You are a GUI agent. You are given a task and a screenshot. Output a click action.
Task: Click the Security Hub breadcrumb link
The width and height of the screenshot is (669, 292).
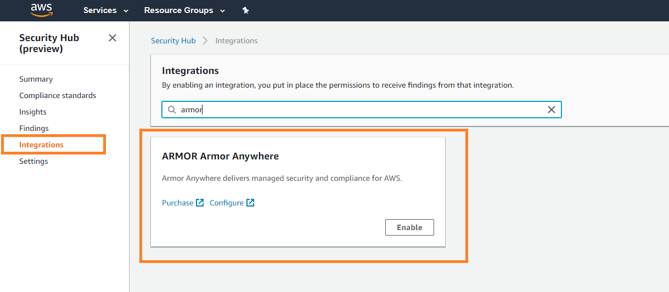[x=173, y=41]
